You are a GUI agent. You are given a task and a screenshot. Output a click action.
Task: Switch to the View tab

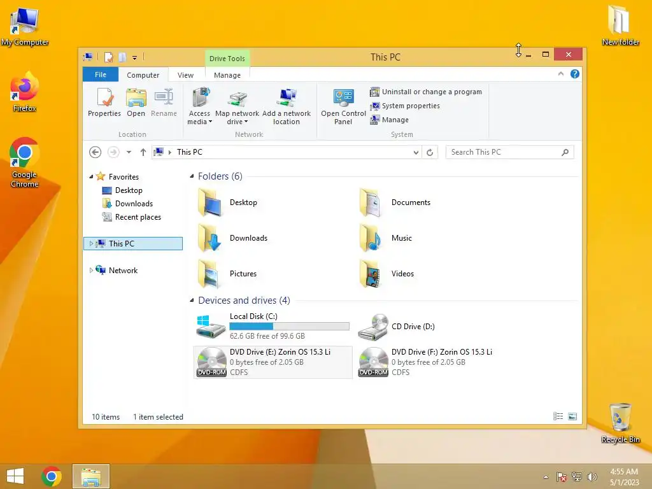[185, 75]
